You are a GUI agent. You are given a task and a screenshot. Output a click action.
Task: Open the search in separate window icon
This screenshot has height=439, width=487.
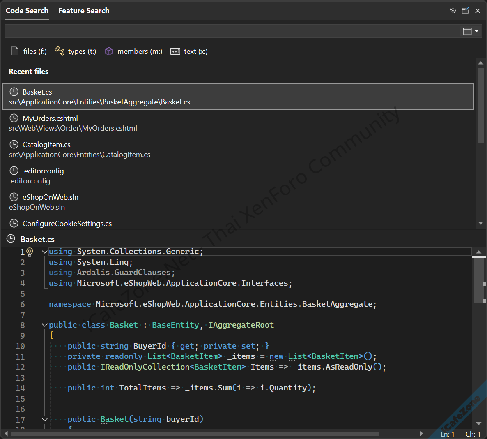(x=465, y=11)
